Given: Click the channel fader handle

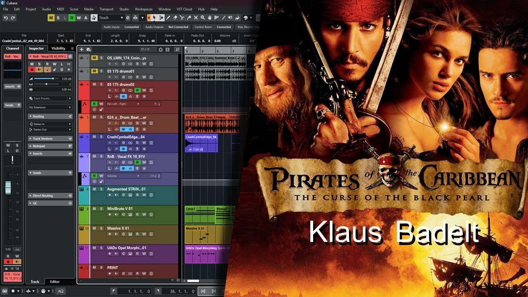Looking at the screenshot, I should [x=8, y=188].
